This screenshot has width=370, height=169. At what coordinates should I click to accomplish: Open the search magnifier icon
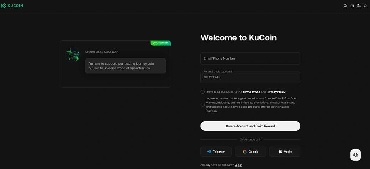tap(345, 6)
